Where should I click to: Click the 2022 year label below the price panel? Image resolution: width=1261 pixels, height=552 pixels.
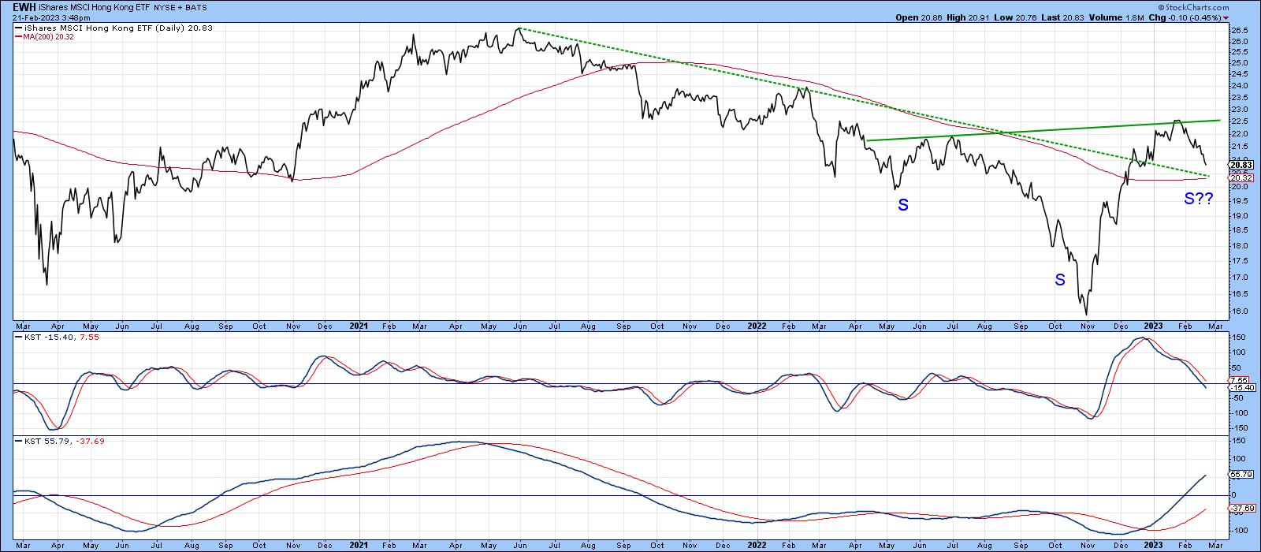tap(757, 326)
